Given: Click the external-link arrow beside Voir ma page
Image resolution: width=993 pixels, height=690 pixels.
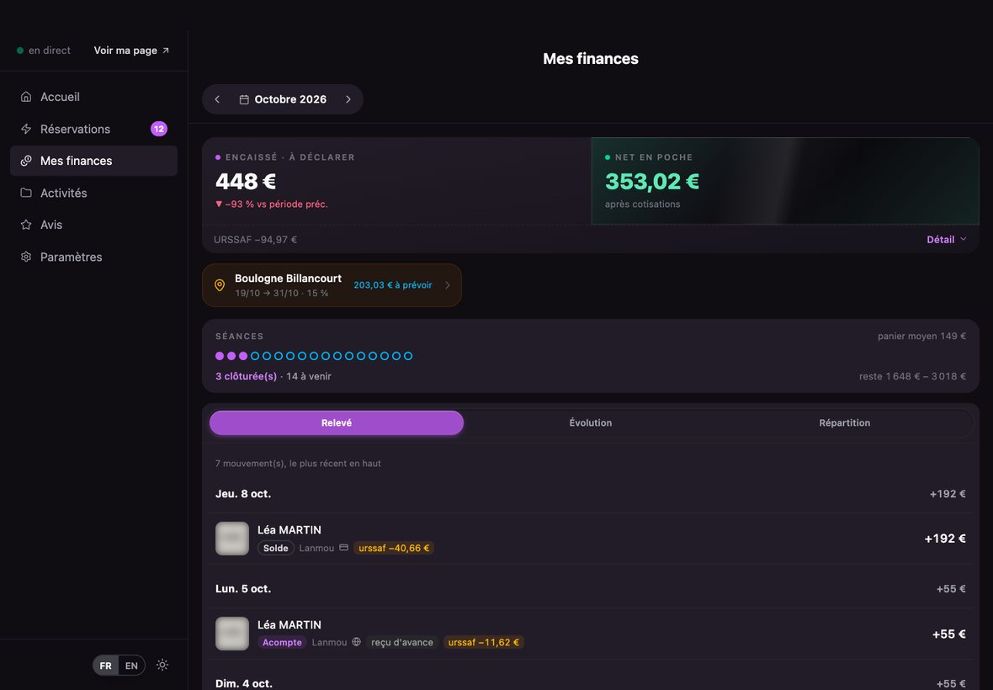Looking at the screenshot, I should tap(166, 50).
